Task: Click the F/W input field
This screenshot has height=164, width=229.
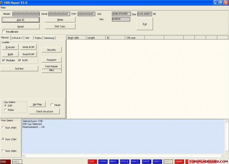Action: (86, 14)
